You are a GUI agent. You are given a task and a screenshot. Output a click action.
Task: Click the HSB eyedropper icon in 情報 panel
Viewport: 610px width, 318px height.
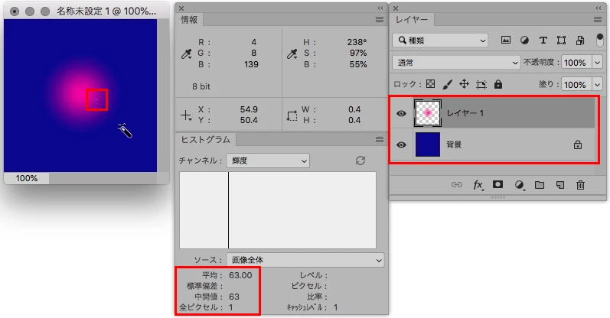pyautogui.click(x=292, y=54)
